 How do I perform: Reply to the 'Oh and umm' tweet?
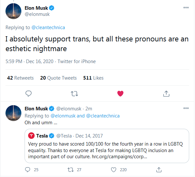pos(28,170)
